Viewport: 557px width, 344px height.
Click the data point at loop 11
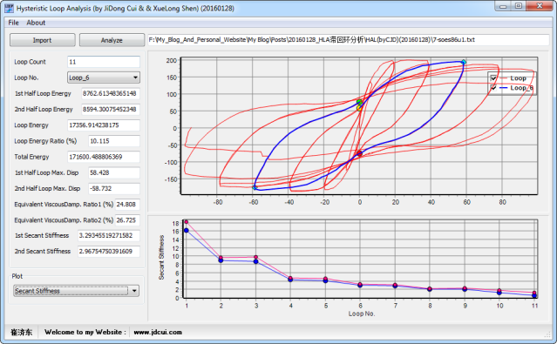pos(534,294)
